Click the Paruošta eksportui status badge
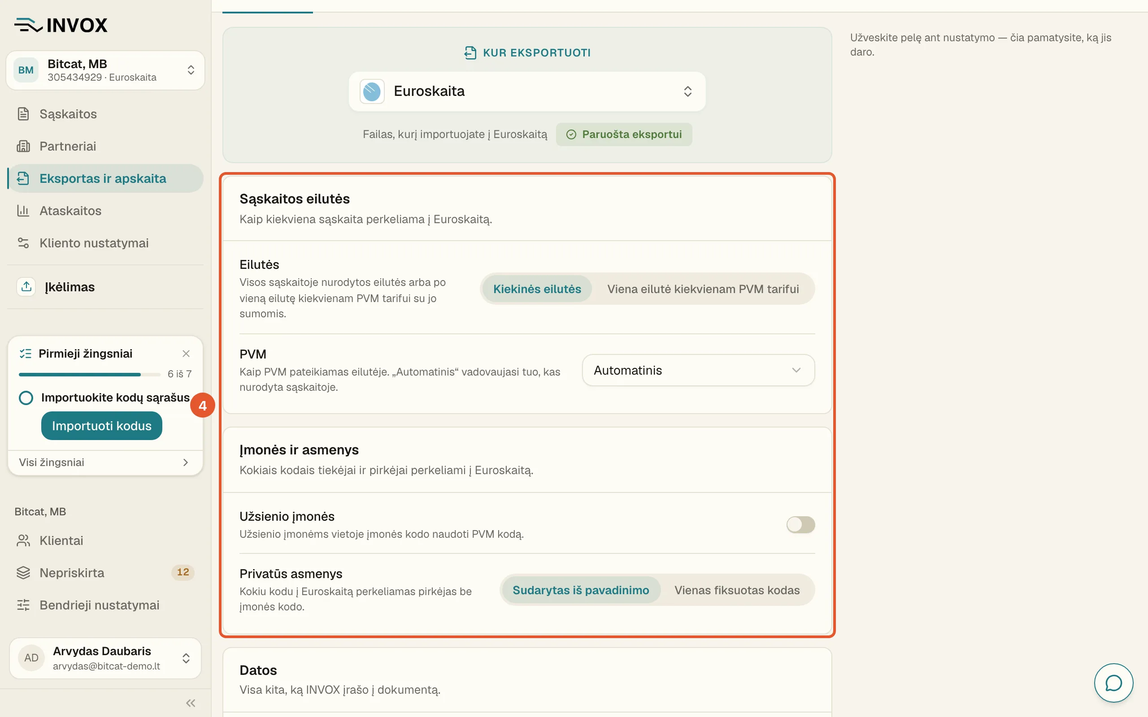The image size is (1148, 717). [x=624, y=134]
